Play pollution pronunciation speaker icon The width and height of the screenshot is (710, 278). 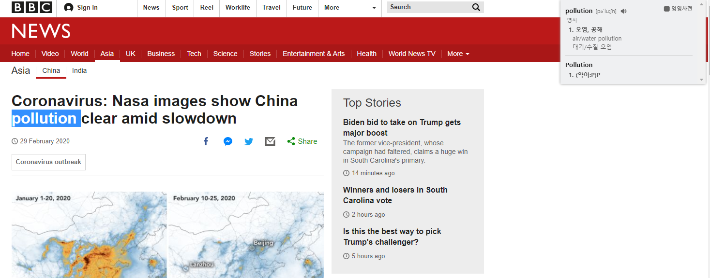click(624, 11)
